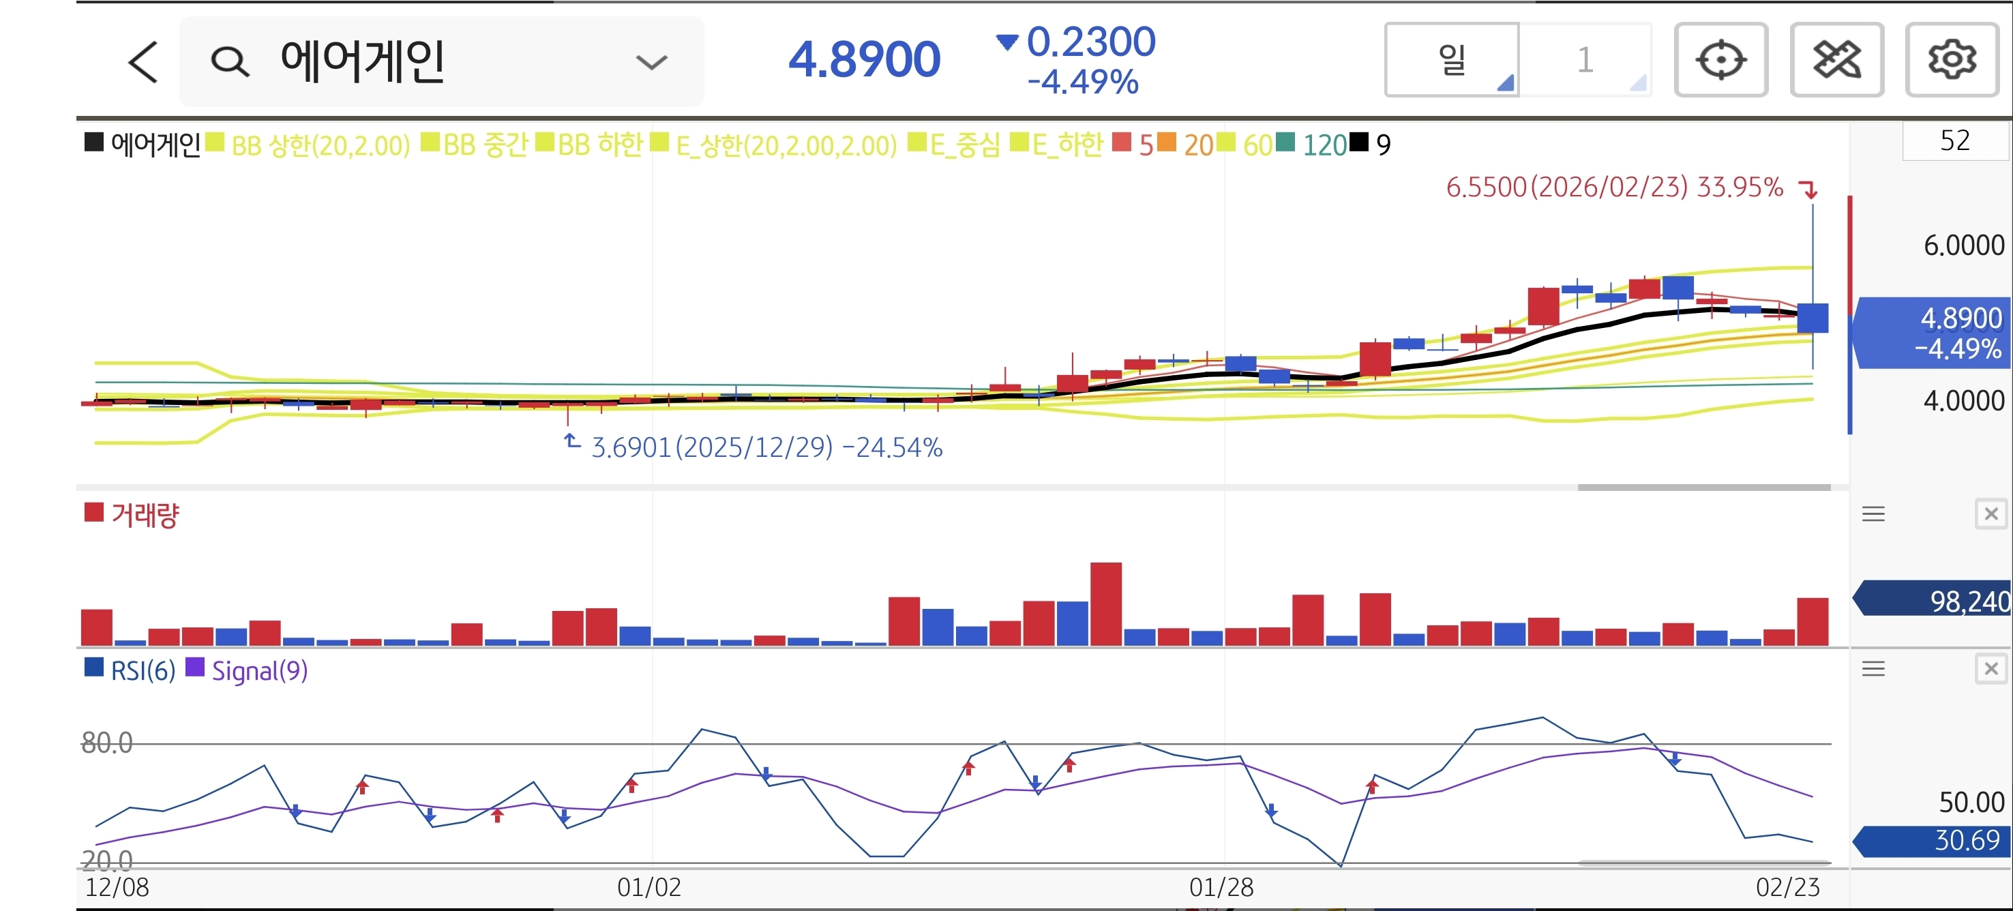
Task: Close the RSI indicator panel
Action: 1990,669
